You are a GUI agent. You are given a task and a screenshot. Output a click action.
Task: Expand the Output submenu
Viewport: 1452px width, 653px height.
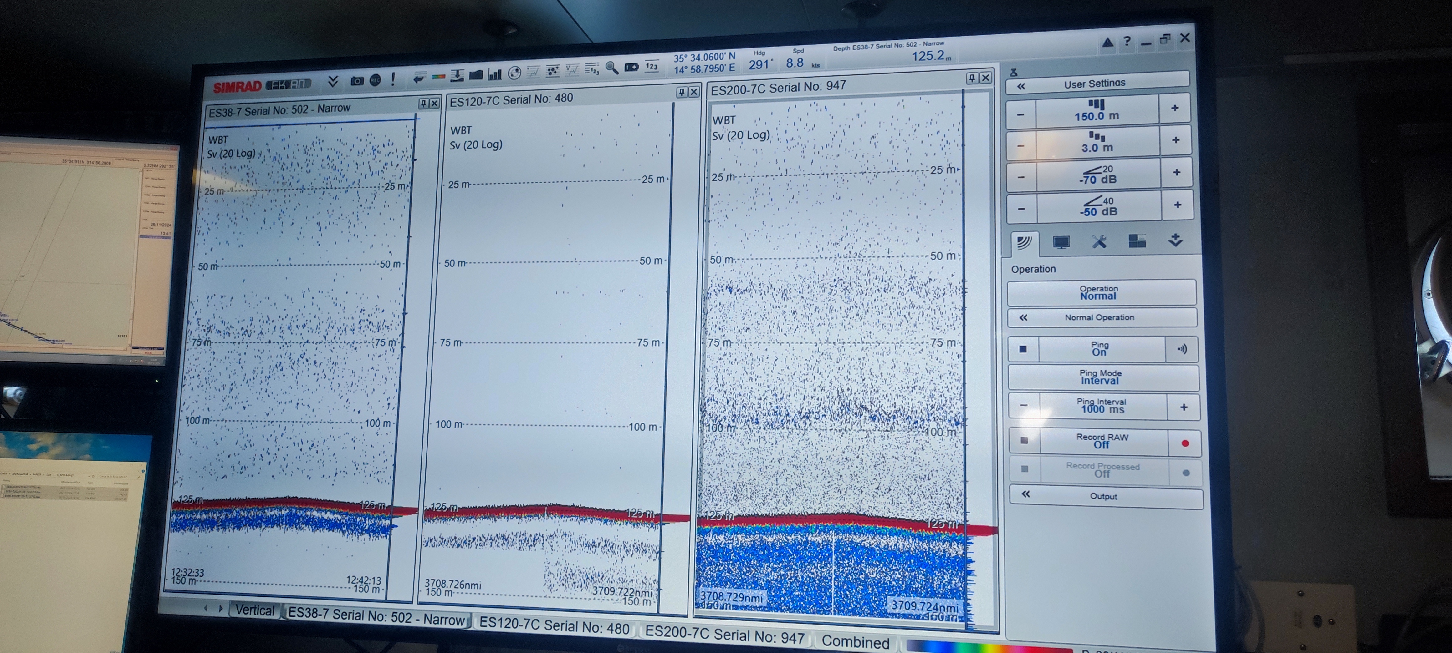pos(1106,497)
